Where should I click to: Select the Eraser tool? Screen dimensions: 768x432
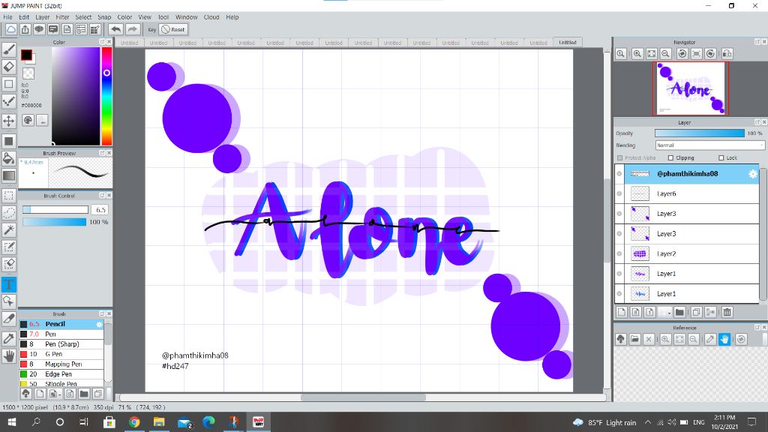tap(9, 67)
